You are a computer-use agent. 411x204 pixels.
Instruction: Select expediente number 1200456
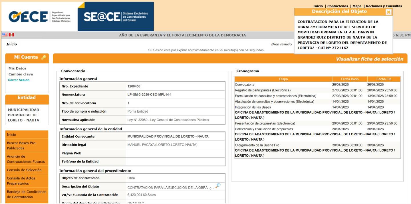point(134,86)
